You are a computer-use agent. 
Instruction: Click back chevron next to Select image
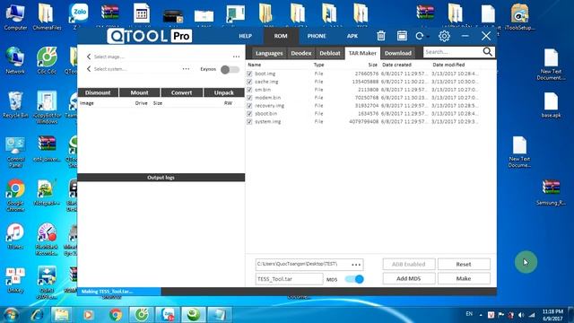tap(89, 57)
